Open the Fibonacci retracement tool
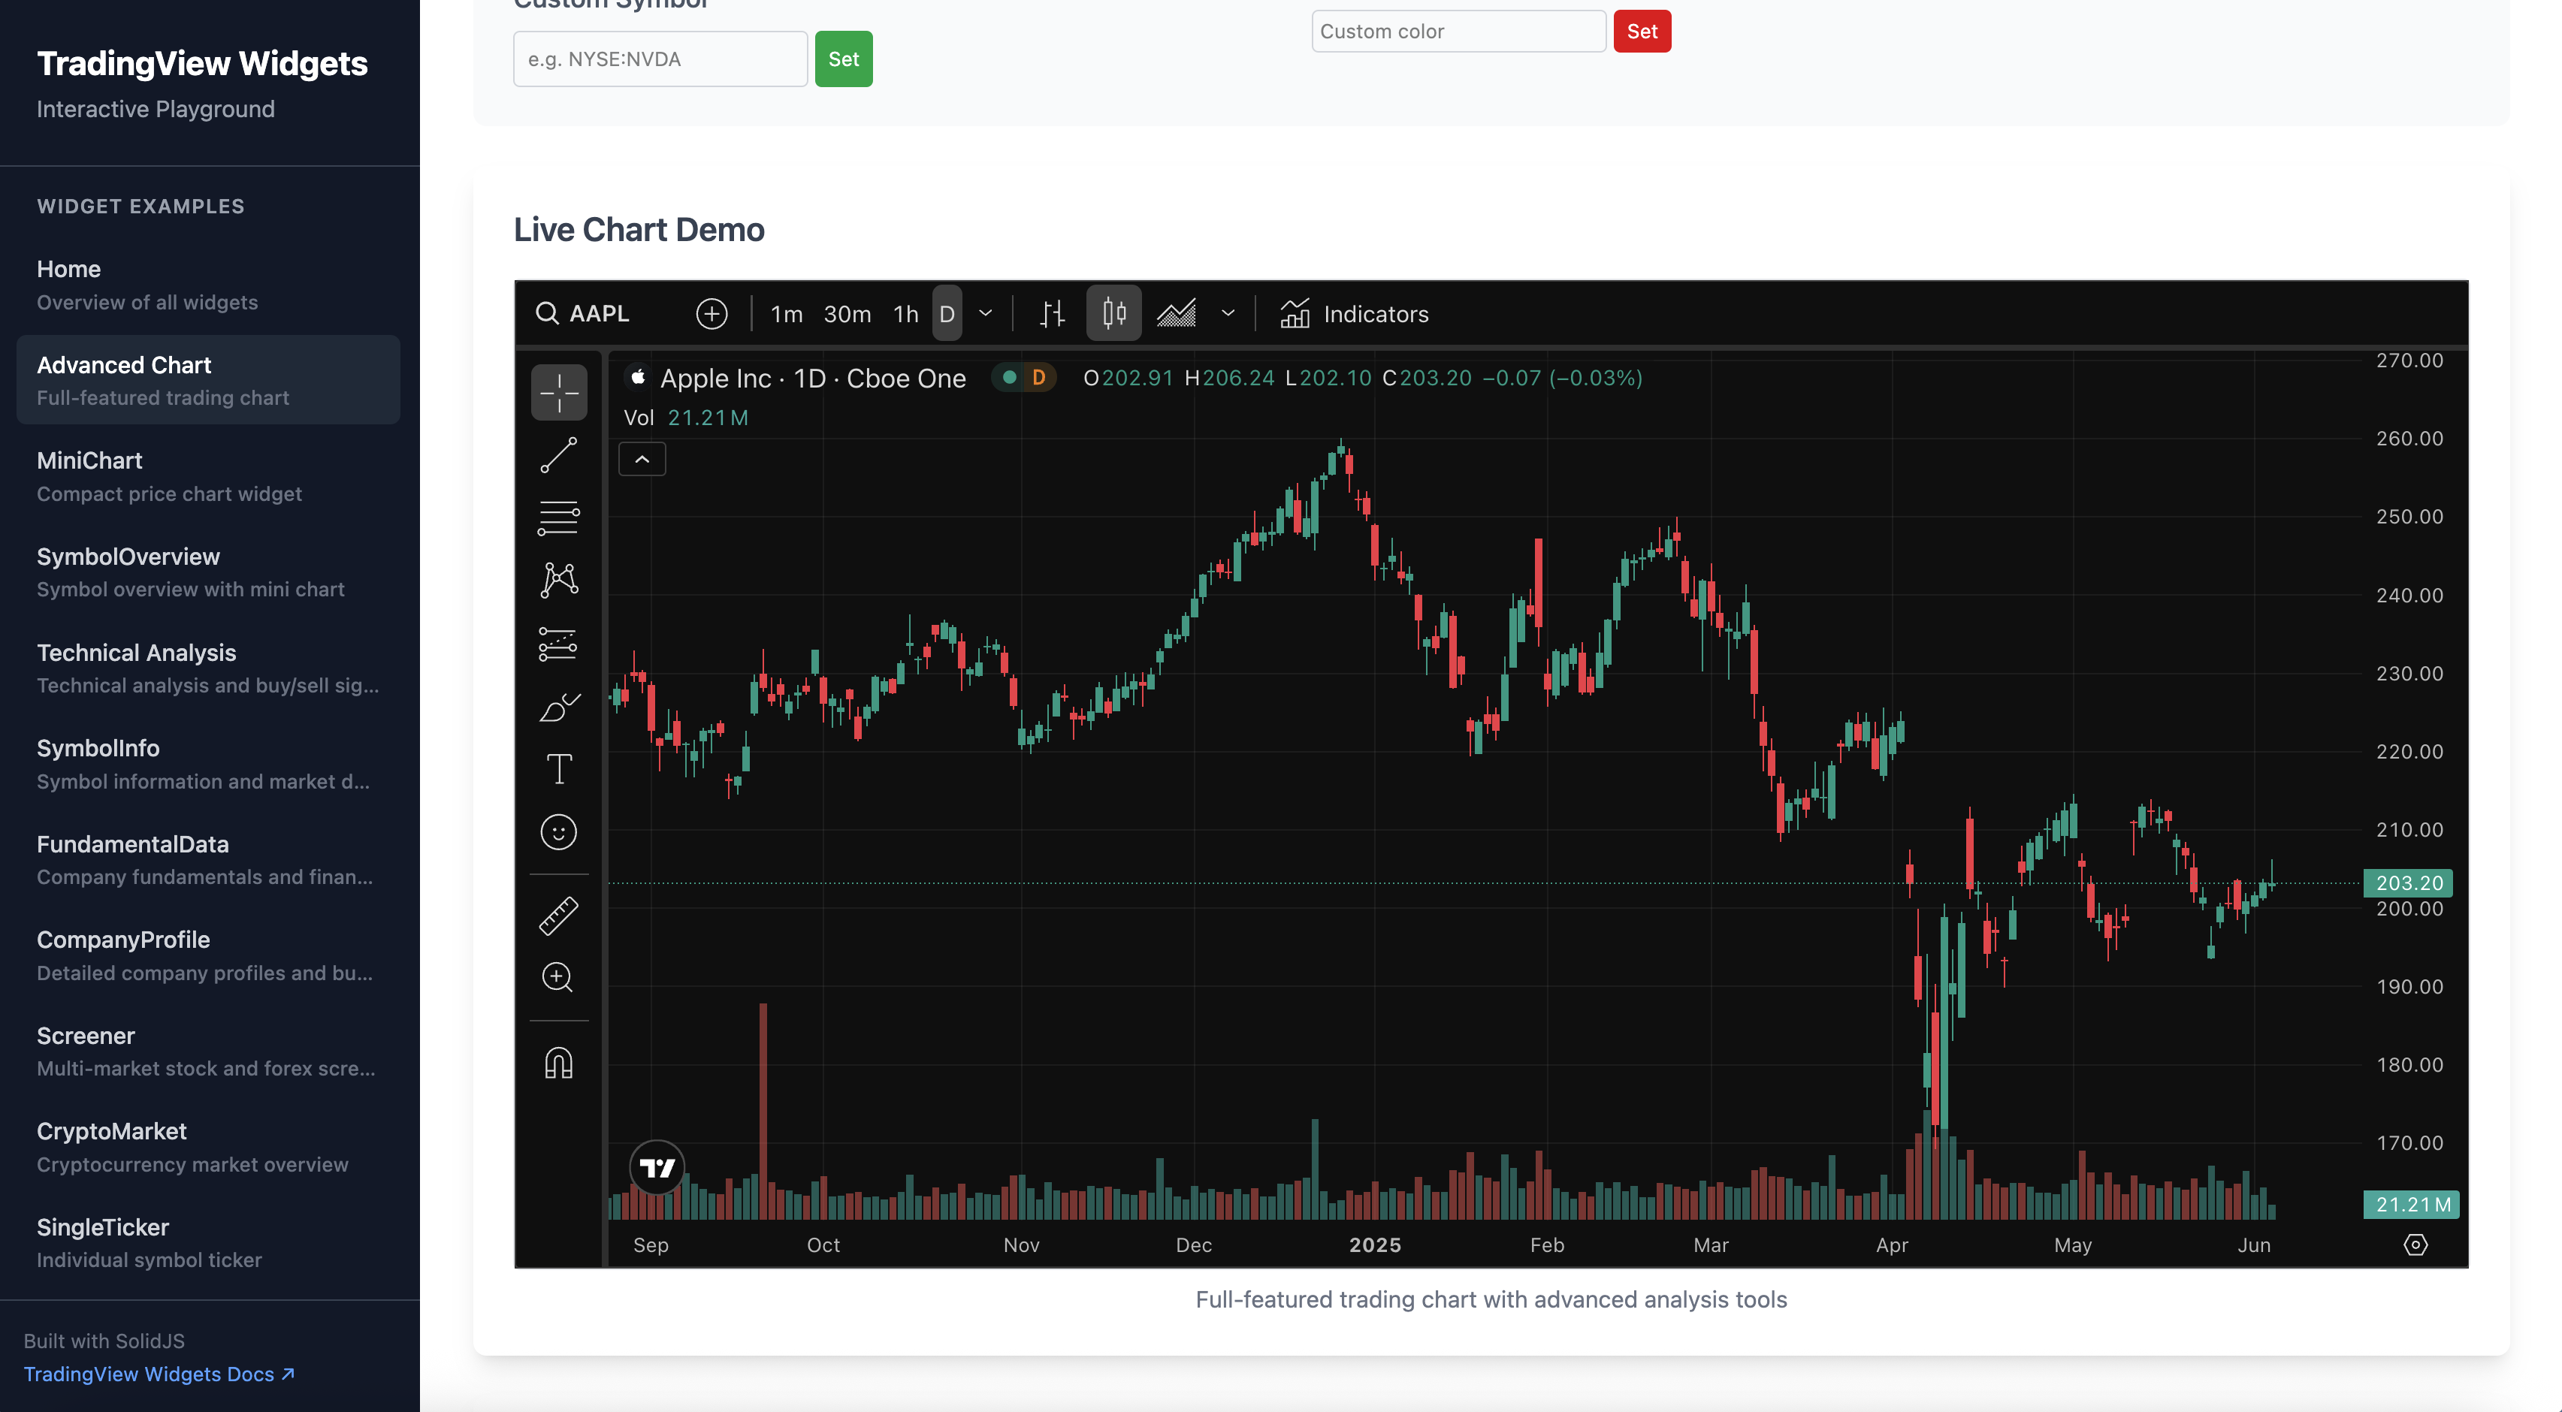This screenshot has height=1412, width=2562. 558,517
